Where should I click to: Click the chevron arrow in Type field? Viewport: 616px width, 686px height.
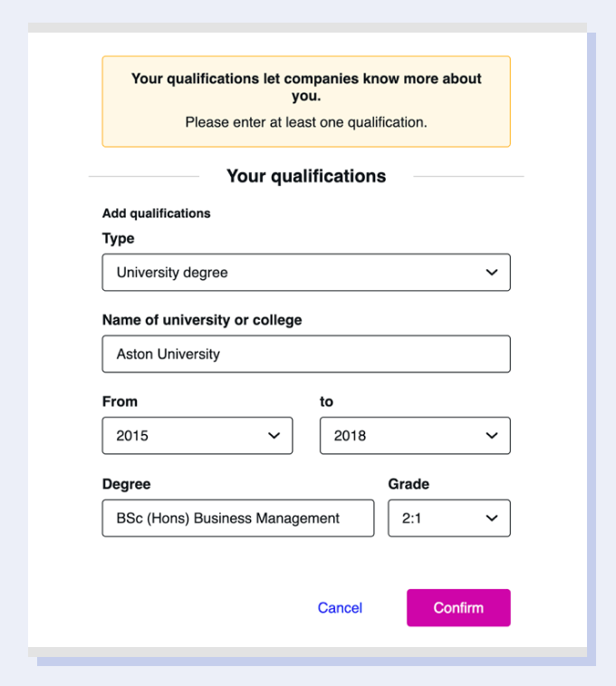[492, 272]
